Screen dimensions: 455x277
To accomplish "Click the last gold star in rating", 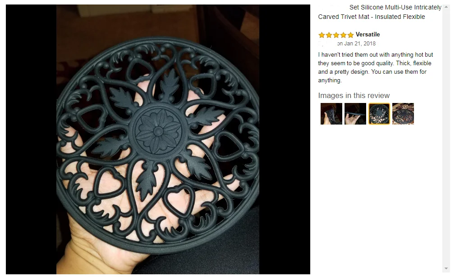I will (x=350, y=35).
